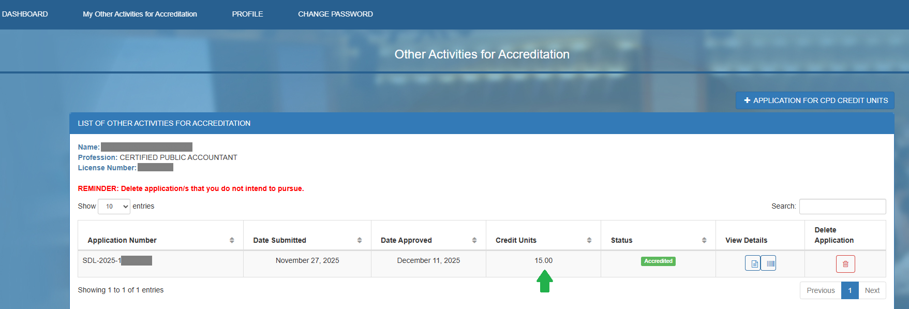The height and width of the screenshot is (309, 909).
Task: Sort by Date Approved column arrows
Action: tap(474, 240)
